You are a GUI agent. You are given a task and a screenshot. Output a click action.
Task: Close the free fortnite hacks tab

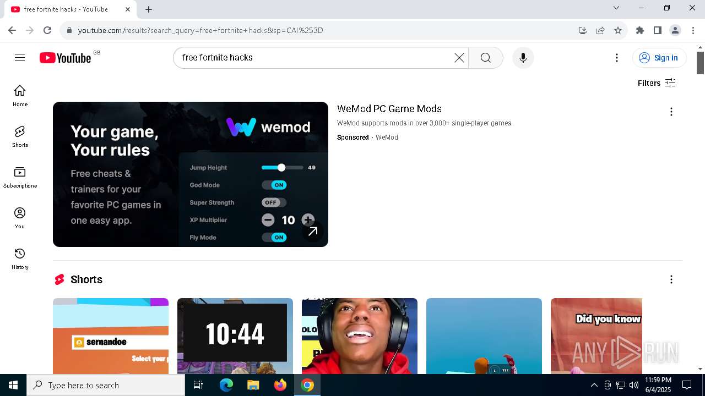pos(128,9)
